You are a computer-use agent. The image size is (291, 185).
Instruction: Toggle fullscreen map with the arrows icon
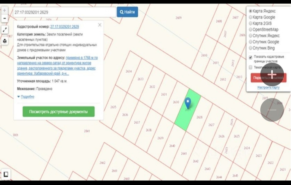(4, 29)
